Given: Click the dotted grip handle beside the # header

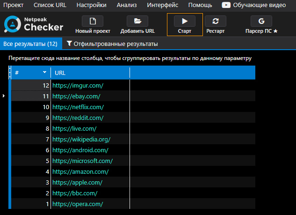Looking at the screenshot, I should click(x=10, y=73).
